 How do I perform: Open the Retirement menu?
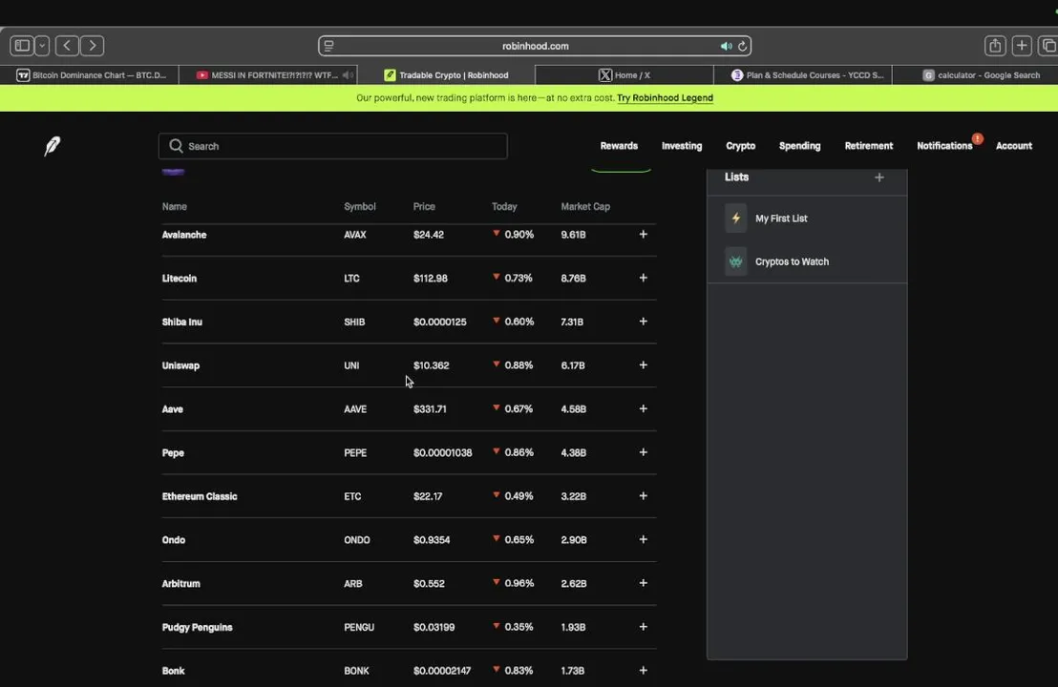[868, 146]
